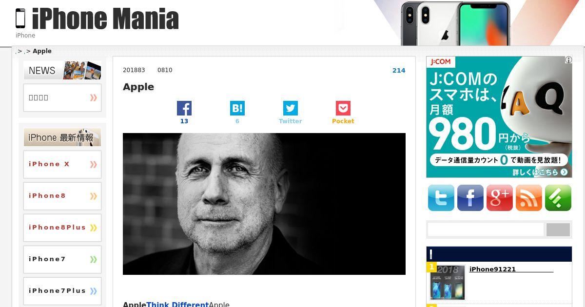Open sidebar Facebook page icon

470,198
